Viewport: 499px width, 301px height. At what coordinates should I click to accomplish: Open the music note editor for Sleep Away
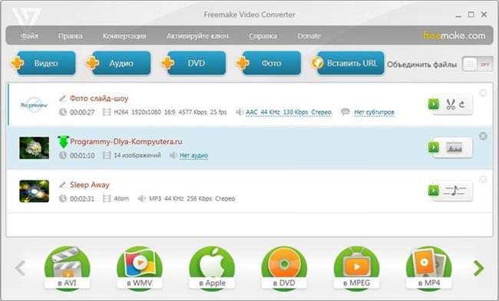pos(454,191)
